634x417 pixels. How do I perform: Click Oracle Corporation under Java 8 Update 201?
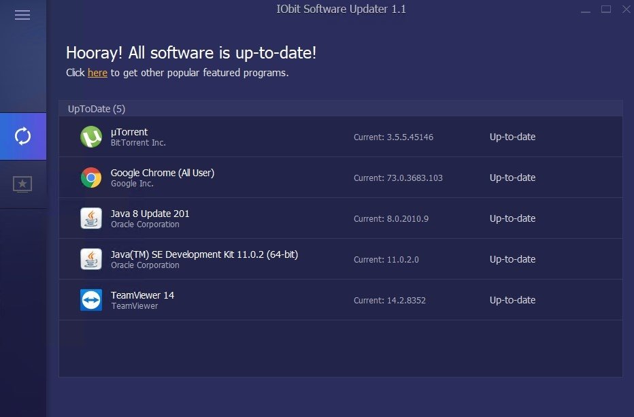click(145, 224)
